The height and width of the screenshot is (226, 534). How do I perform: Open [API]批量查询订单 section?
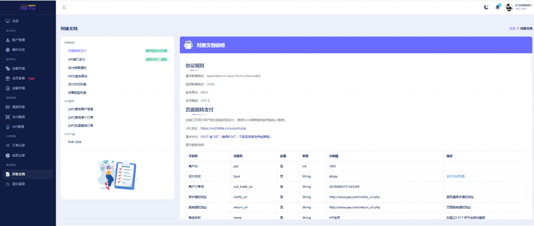pos(81,125)
